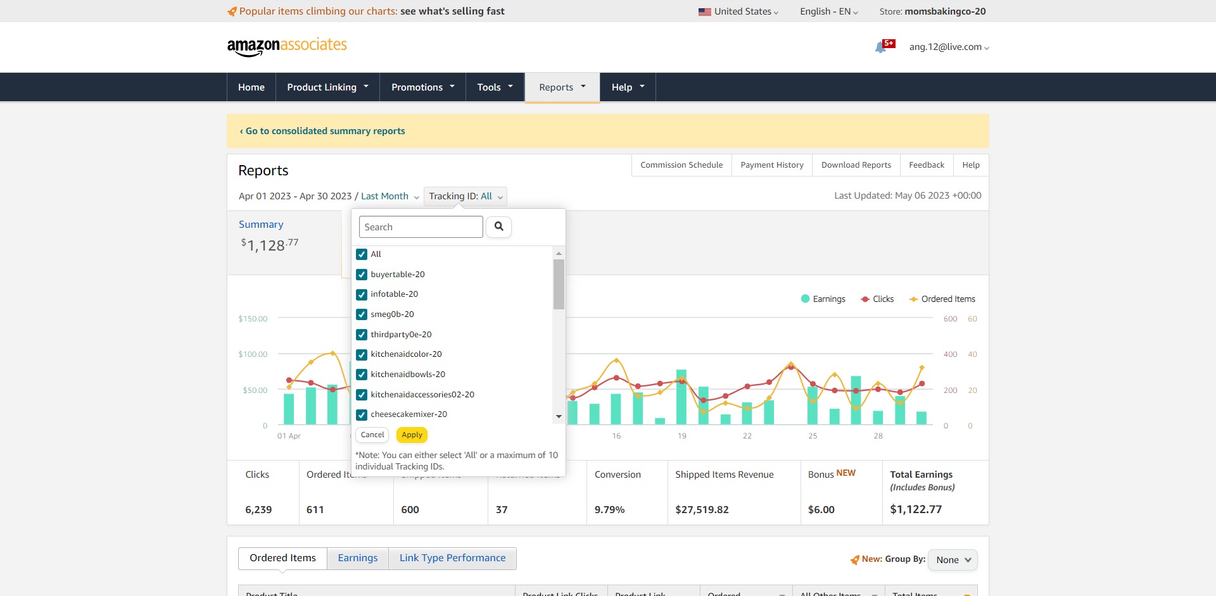
Task: Uncheck kitchenaidcolor-20 tracking ID
Action: [362, 354]
